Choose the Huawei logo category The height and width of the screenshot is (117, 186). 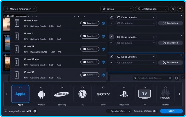coord(165,94)
